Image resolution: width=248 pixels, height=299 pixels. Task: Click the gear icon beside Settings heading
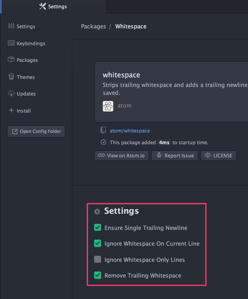point(97,211)
